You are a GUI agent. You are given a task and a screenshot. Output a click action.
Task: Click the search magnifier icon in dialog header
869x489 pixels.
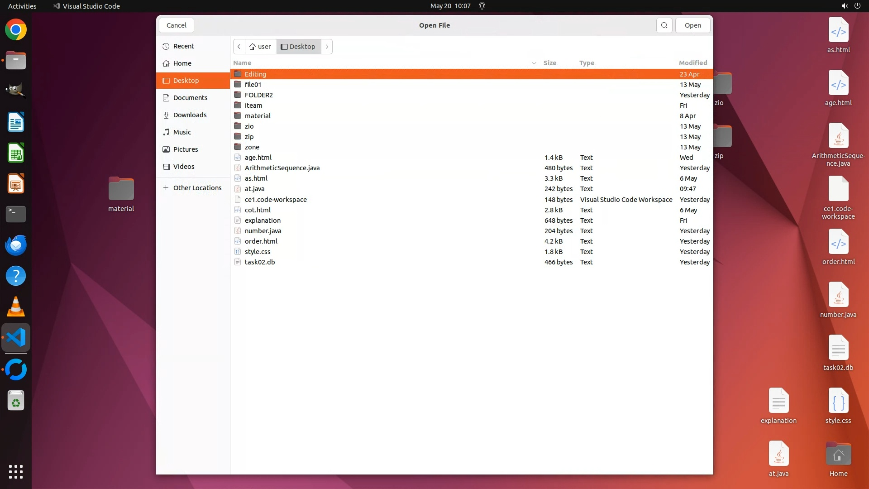tap(664, 25)
